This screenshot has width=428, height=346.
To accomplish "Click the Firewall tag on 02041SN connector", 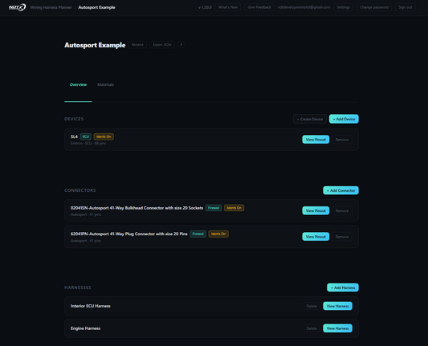I will 214,208.
